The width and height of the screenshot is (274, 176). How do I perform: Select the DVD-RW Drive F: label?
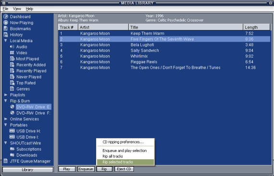[x=33, y=113]
